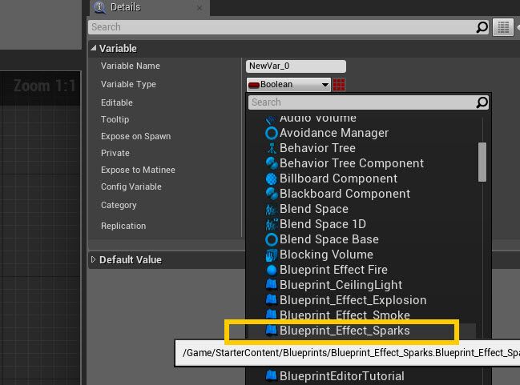Choose Billboard Component type
This screenshot has width=520, height=385.
click(x=338, y=178)
